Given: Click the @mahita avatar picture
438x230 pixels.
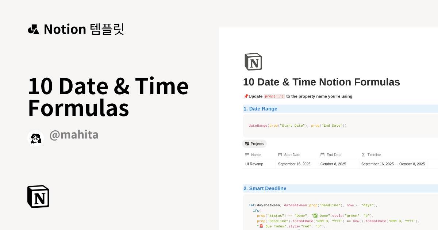Looking at the screenshot, I should click(x=35, y=138).
